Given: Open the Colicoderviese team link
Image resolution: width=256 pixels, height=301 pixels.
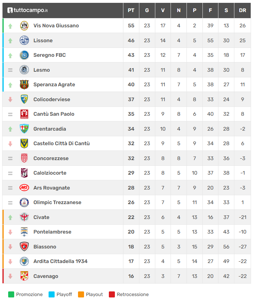Looking at the screenshot, I should [52, 99].
